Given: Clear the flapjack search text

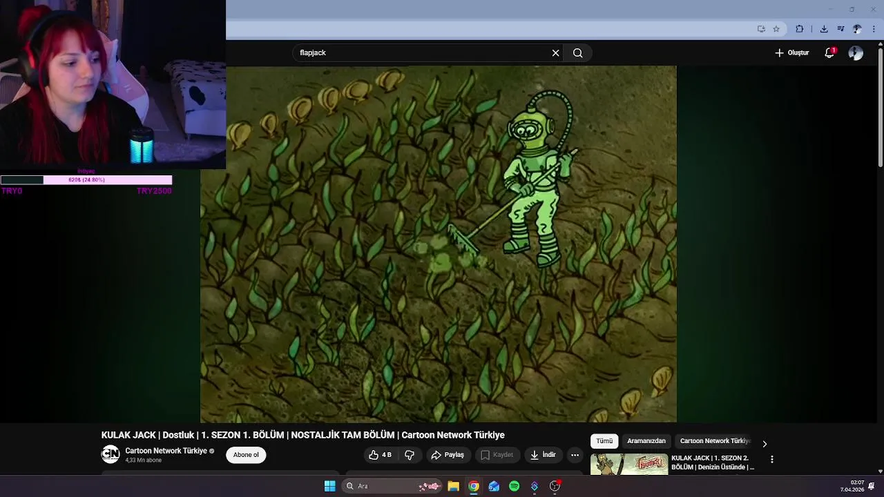Looking at the screenshot, I should coord(555,52).
